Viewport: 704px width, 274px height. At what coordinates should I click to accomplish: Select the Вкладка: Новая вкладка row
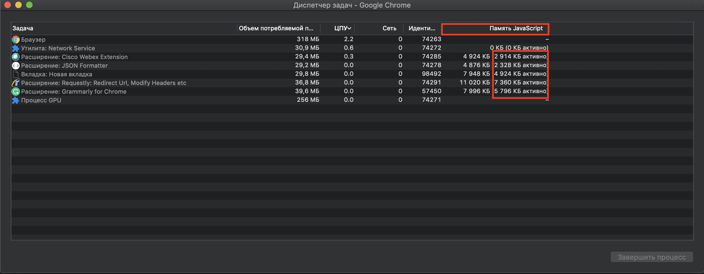[x=352, y=74]
